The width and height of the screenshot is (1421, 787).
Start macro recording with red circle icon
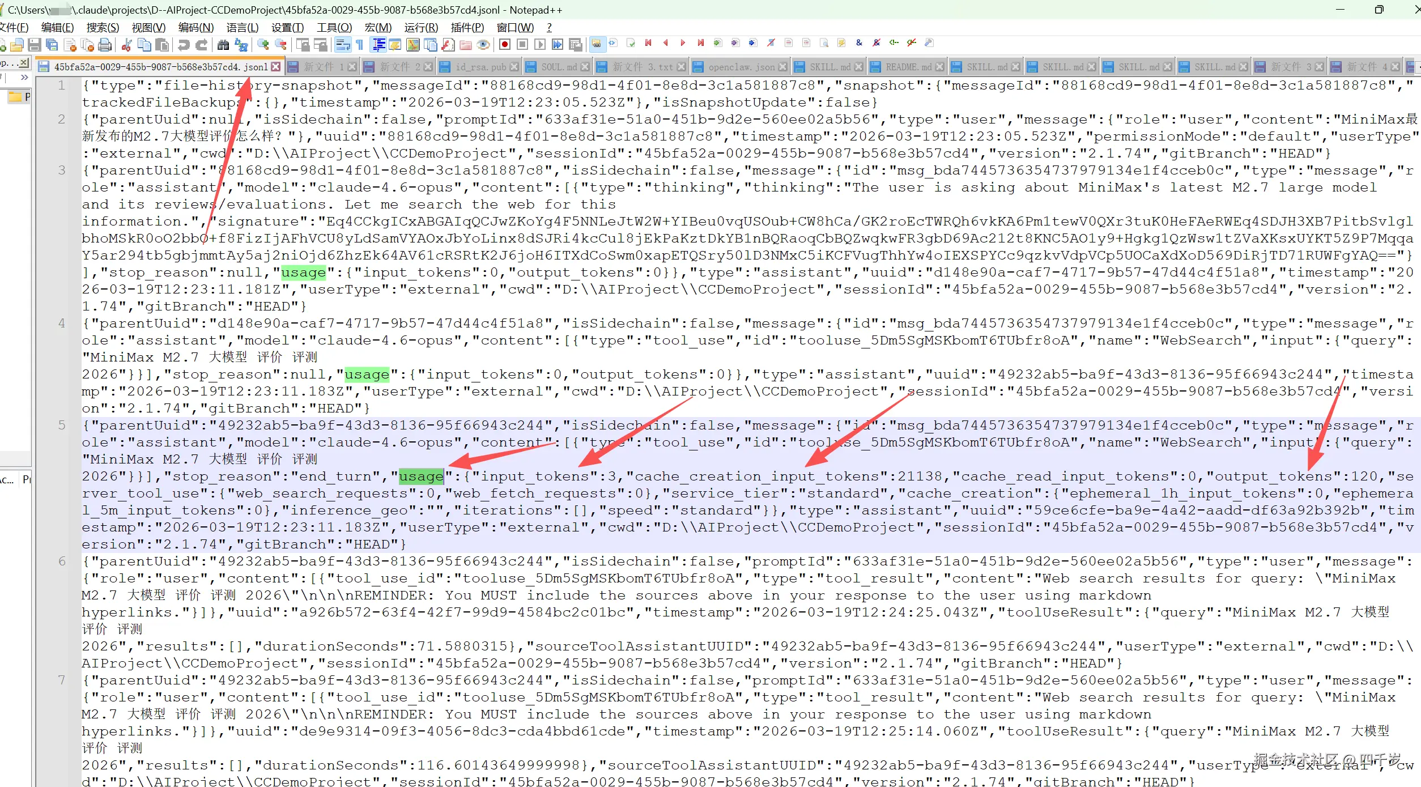[505, 44]
